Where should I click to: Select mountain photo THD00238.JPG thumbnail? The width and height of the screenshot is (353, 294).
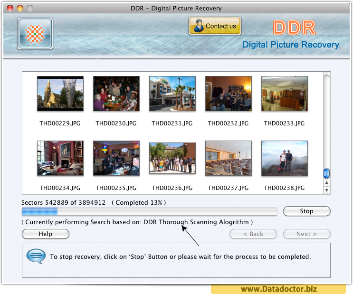tap(285, 159)
